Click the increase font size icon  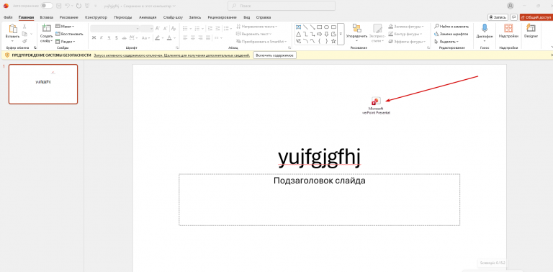[158, 29]
